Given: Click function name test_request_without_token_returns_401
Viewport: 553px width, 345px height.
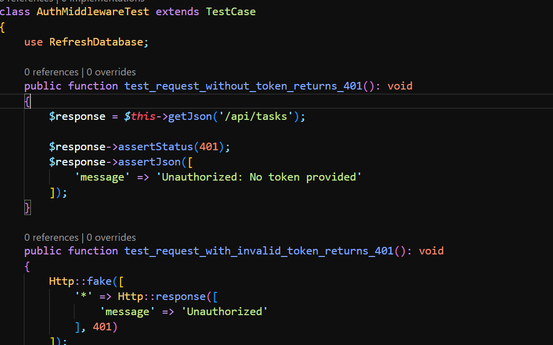Looking at the screenshot, I should (x=244, y=86).
